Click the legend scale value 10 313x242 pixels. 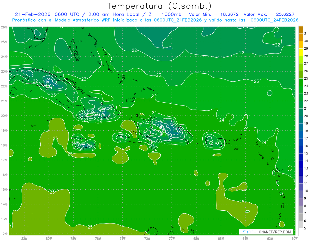coord(306,191)
